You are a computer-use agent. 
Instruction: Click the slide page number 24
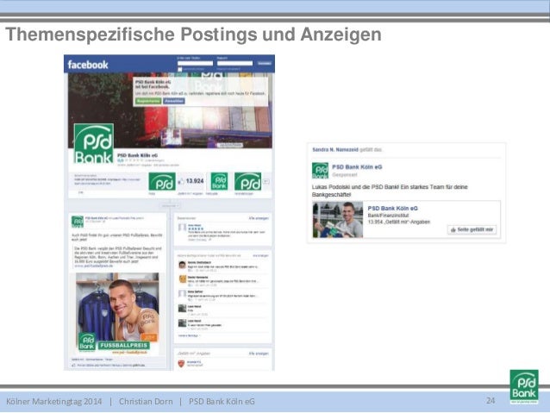491,400
